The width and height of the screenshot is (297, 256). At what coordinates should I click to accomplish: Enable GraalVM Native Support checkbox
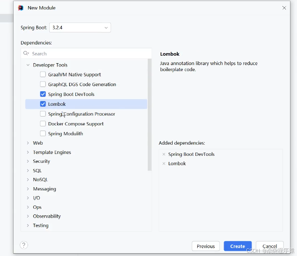(x=43, y=74)
